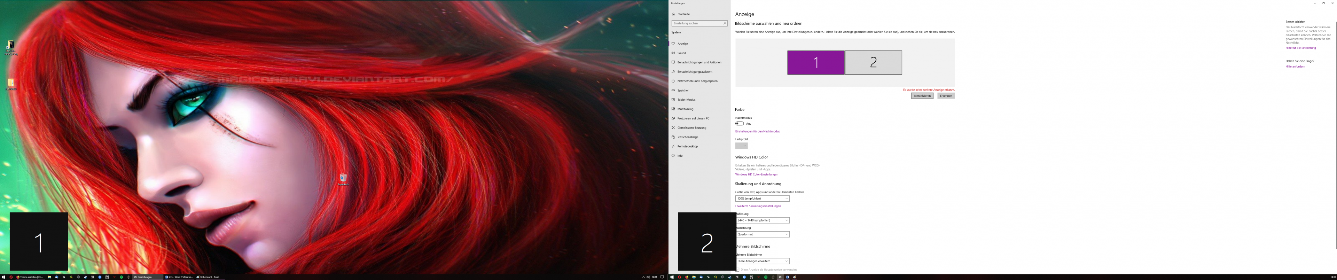Open Einstellungen für den Nachtmodus link
Viewport: 1337px width, 280px height.
pos(757,131)
